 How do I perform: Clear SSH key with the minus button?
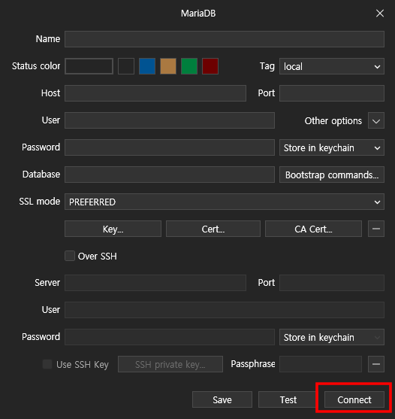(x=376, y=364)
